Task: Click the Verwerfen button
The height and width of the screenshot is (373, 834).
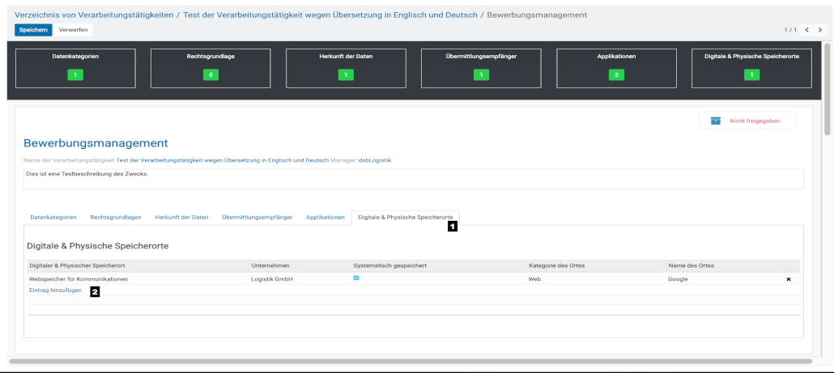Action: 74,30
